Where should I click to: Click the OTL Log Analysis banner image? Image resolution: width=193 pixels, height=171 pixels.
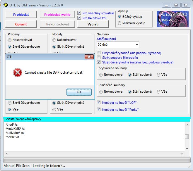click(x=173, y=19)
